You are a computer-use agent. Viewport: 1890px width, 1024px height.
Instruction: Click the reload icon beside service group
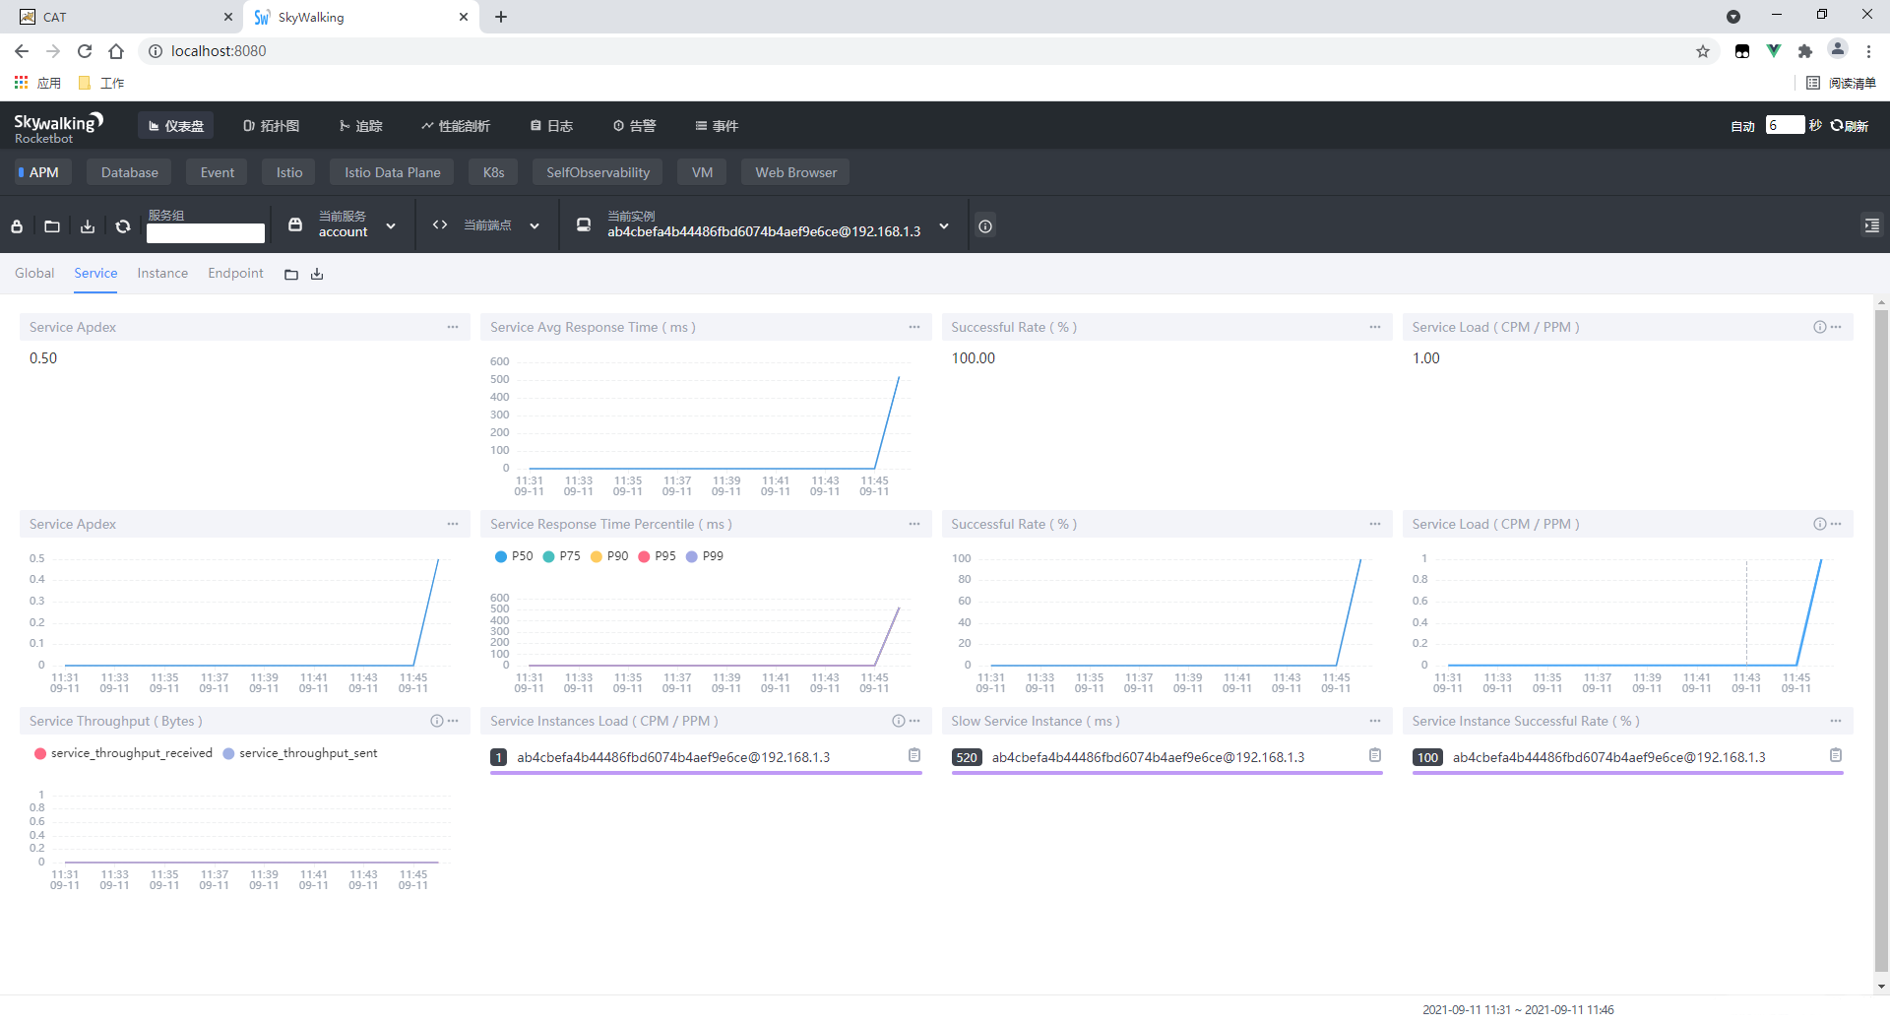123,226
